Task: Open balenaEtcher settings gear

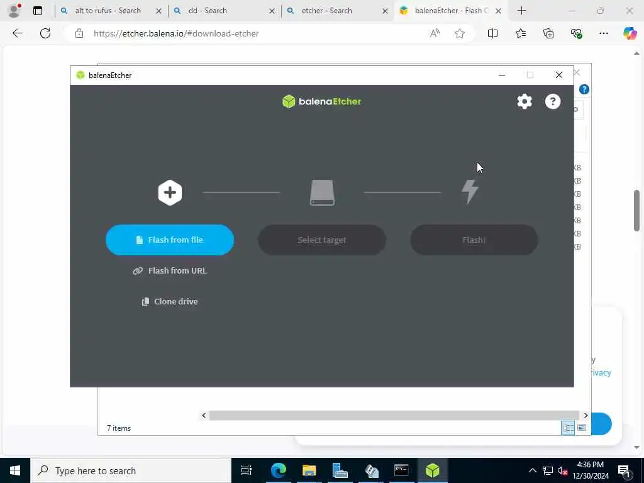Action: [525, 101]
